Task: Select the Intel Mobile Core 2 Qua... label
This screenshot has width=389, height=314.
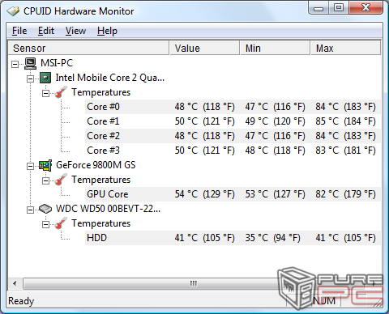Action: click(110, 78)
